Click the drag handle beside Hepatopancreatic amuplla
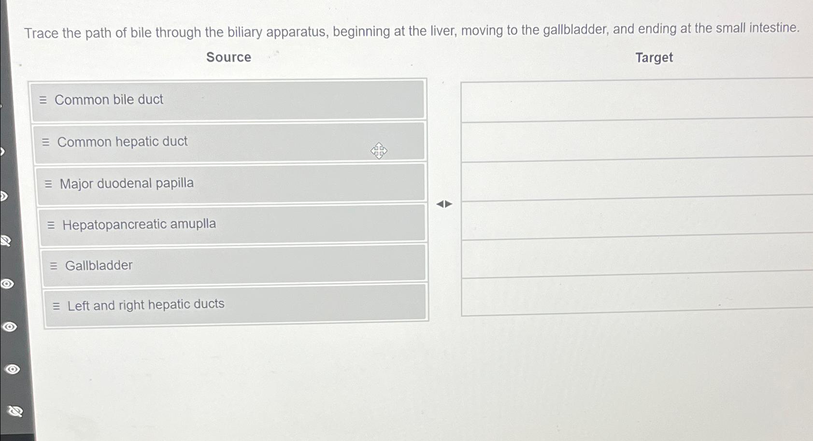Viewport: 813px width, 441px height. 51,225
